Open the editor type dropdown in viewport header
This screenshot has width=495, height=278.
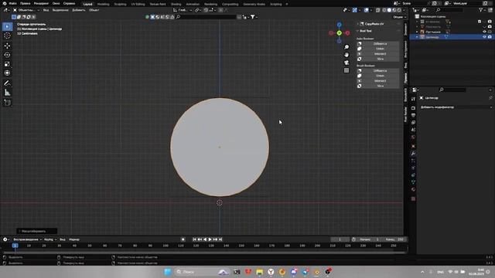click(x=6, y=10)
